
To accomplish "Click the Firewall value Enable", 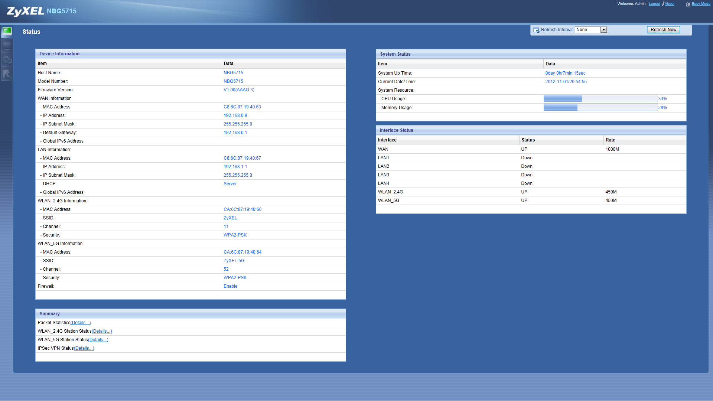I will [231, 286].
